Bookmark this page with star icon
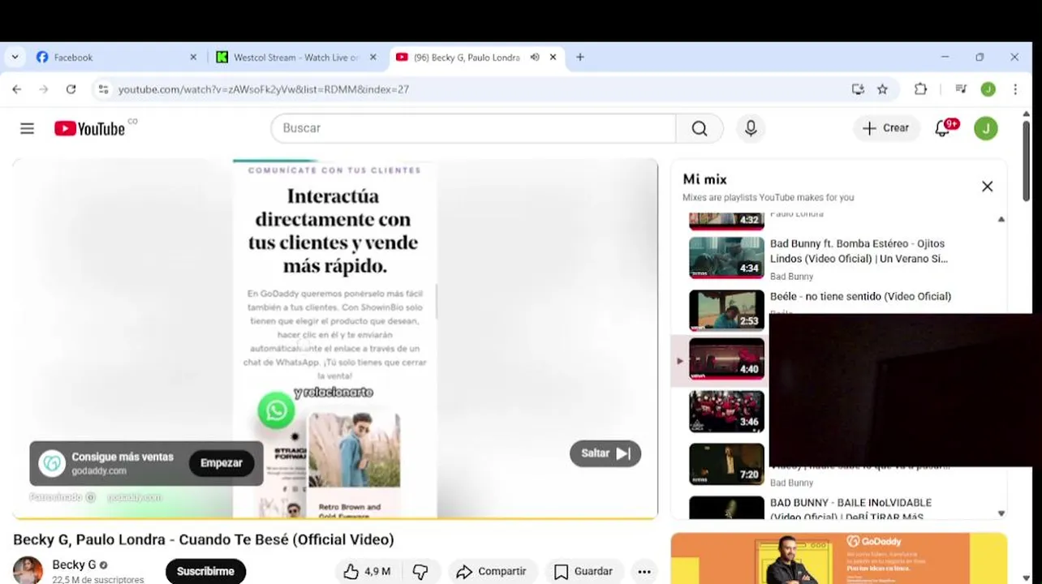1042x584 pixels. (882, 89)
